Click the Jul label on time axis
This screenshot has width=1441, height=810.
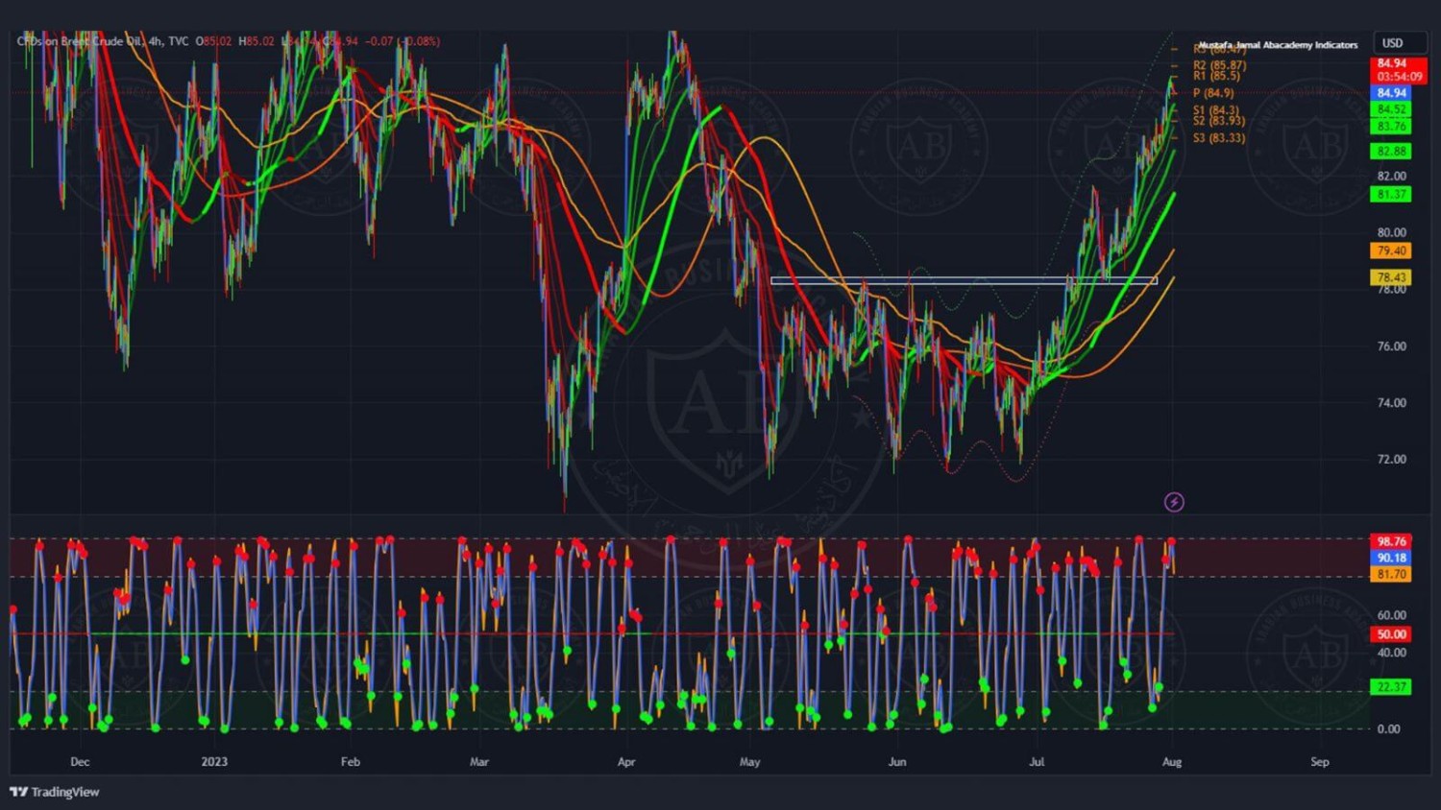tap(1037, 762)
